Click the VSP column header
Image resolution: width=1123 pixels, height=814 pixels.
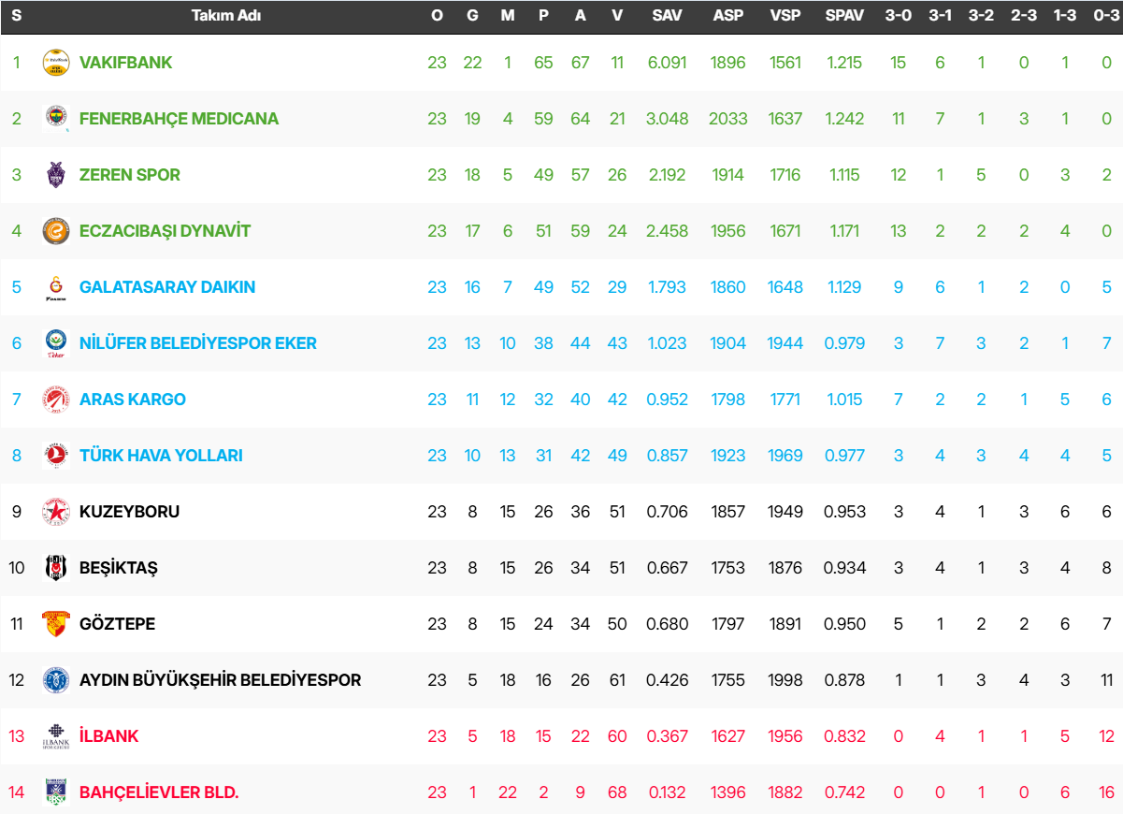pos(785,16)
